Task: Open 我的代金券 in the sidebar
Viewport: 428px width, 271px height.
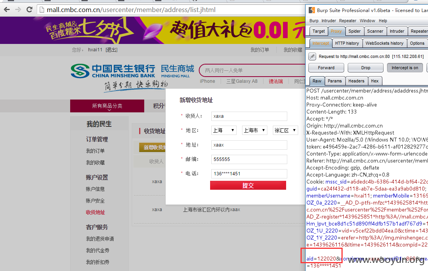Action: click(x=97, y=250)
